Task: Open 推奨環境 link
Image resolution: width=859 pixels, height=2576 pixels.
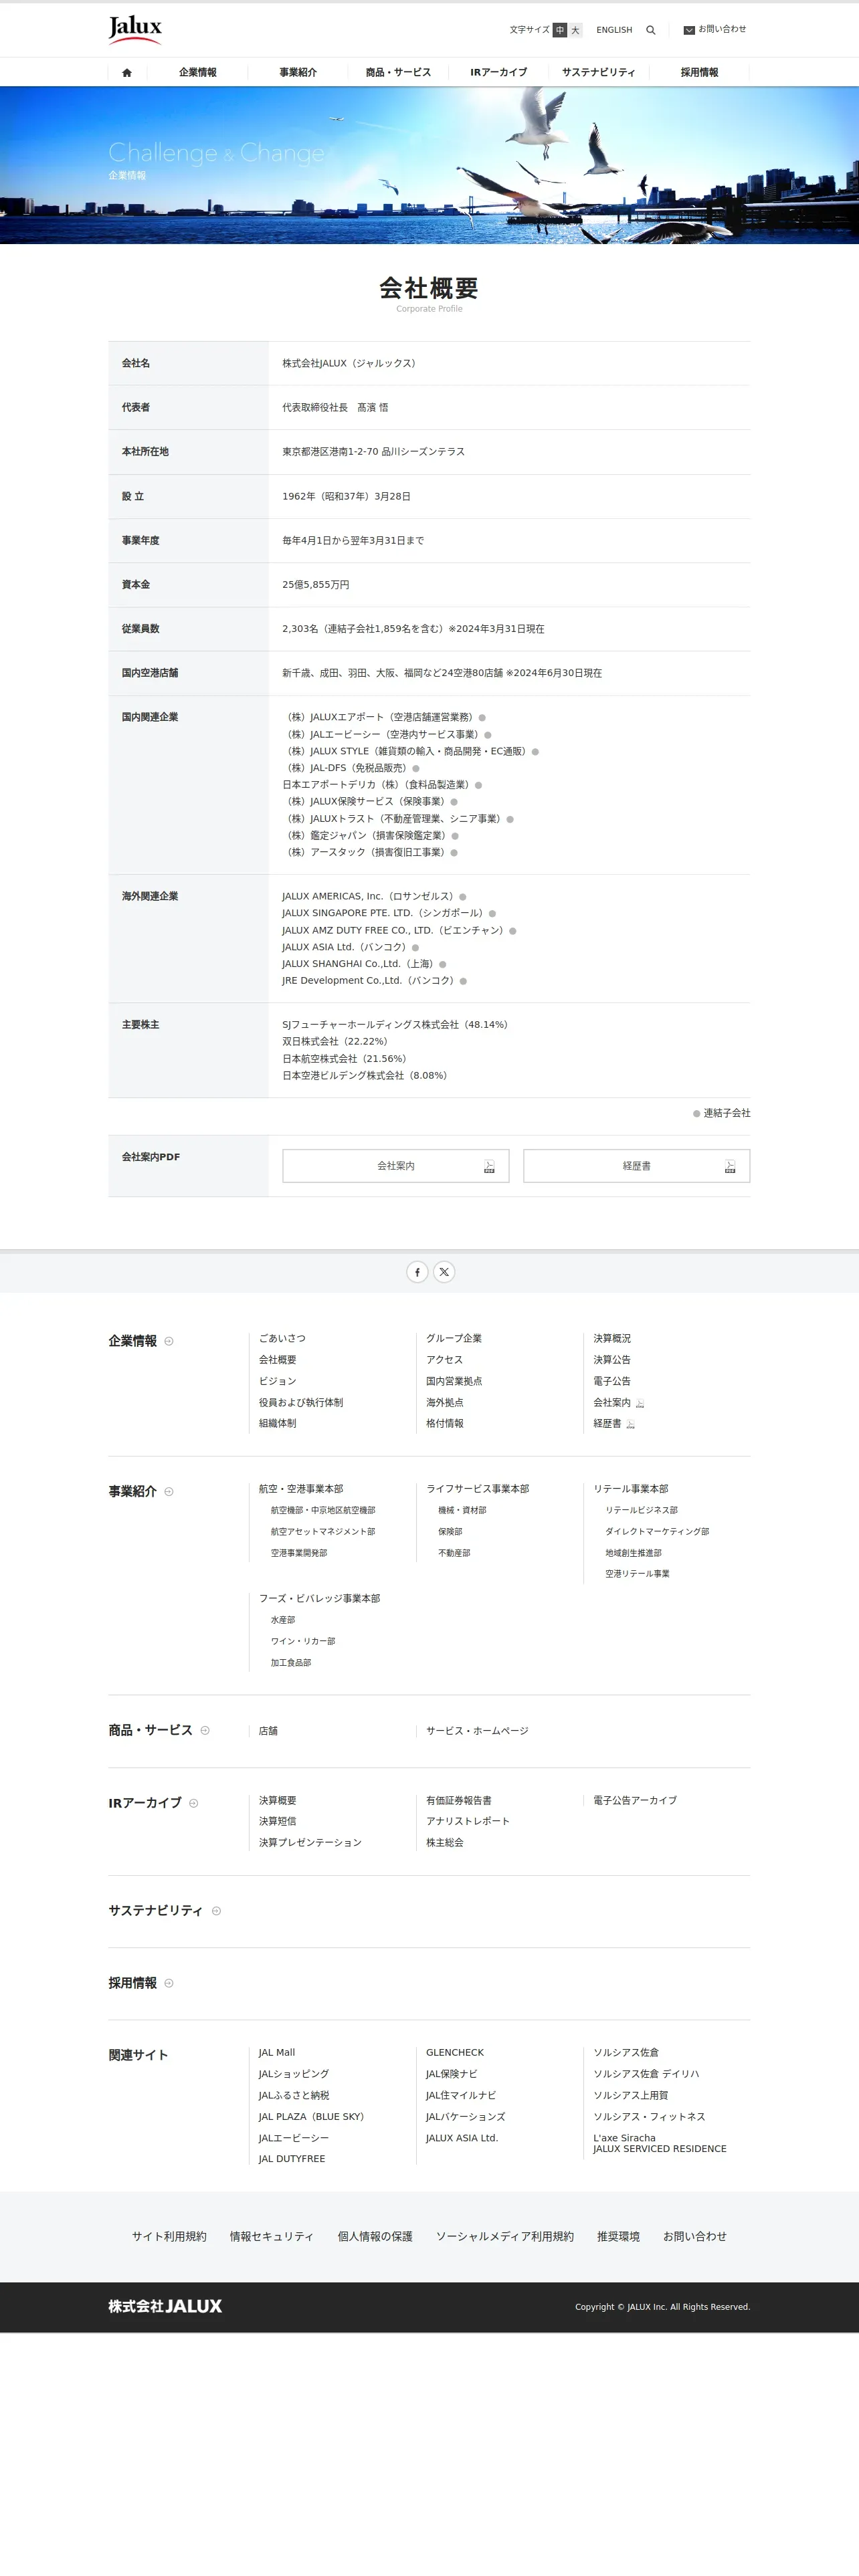Action: 618,2236
